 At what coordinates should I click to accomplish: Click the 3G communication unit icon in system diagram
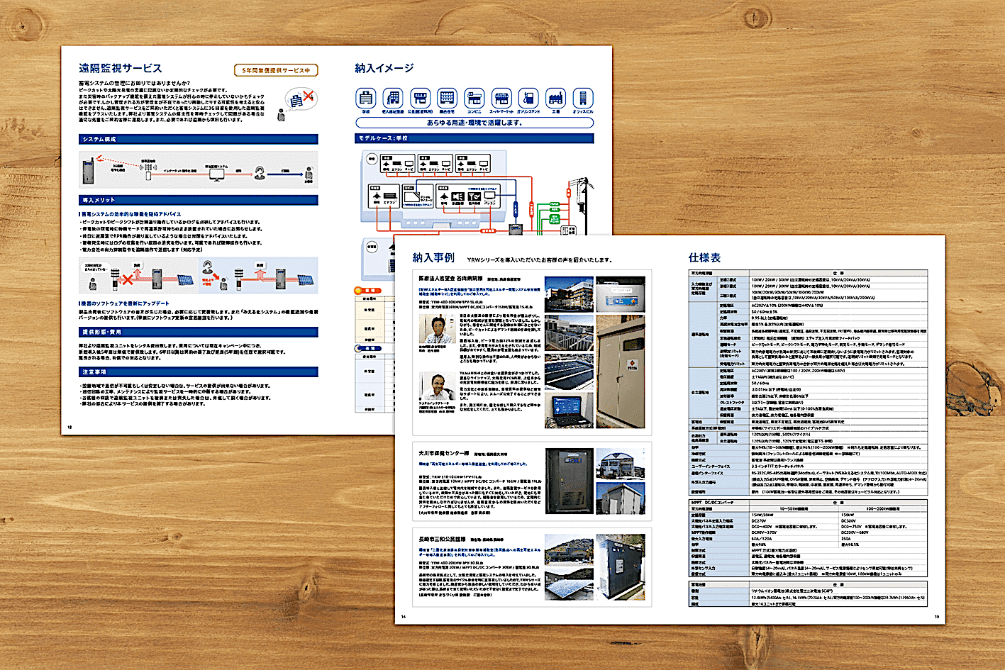point(148,172)
